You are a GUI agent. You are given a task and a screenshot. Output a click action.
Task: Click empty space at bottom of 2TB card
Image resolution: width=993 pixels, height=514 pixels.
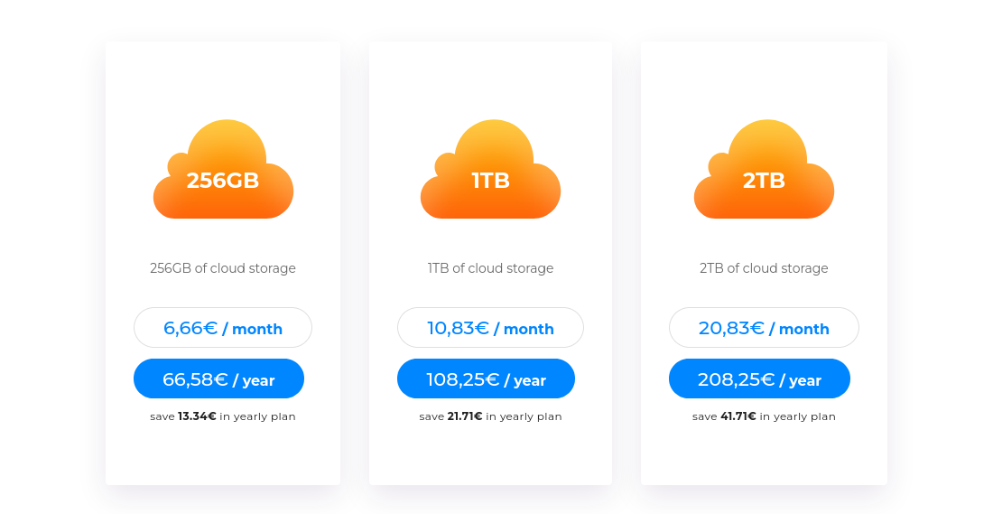764,456
